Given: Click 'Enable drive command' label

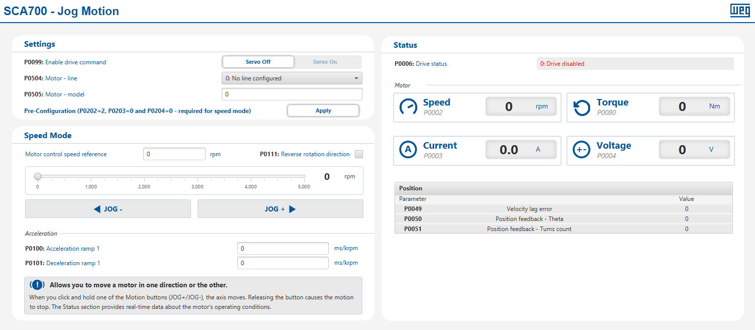Looking at the screenshot, I should [x=75, y=62].
